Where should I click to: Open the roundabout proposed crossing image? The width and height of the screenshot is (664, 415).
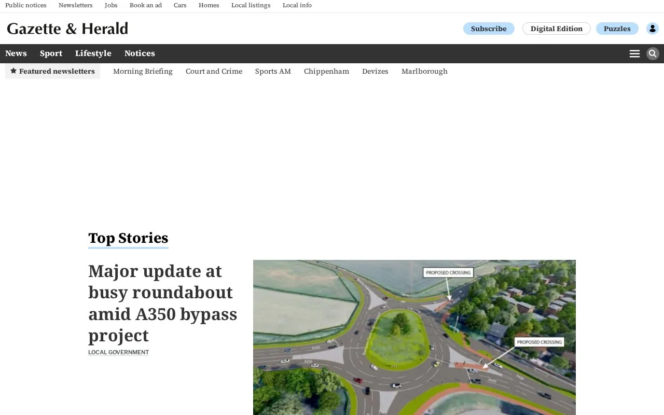point(414,337)
